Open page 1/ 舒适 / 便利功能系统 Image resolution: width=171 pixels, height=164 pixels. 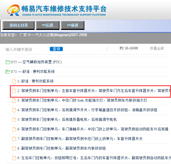[x=35, y=81]
